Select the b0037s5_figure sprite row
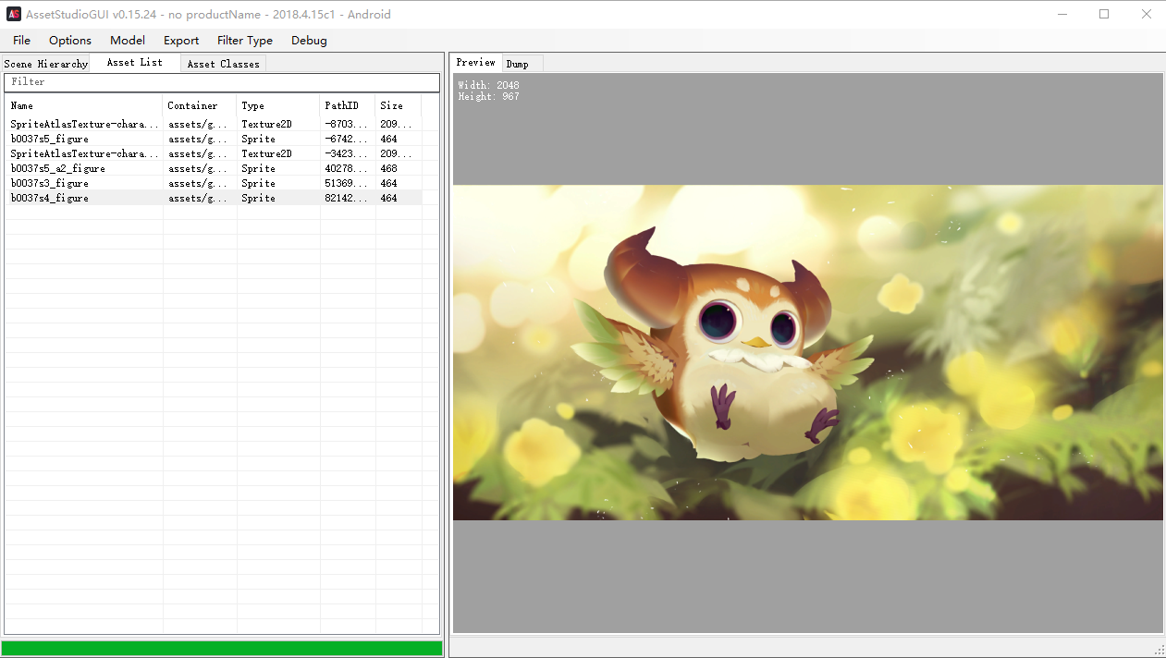Viewport: 1166px width, 658px height. tap(214, 139)
